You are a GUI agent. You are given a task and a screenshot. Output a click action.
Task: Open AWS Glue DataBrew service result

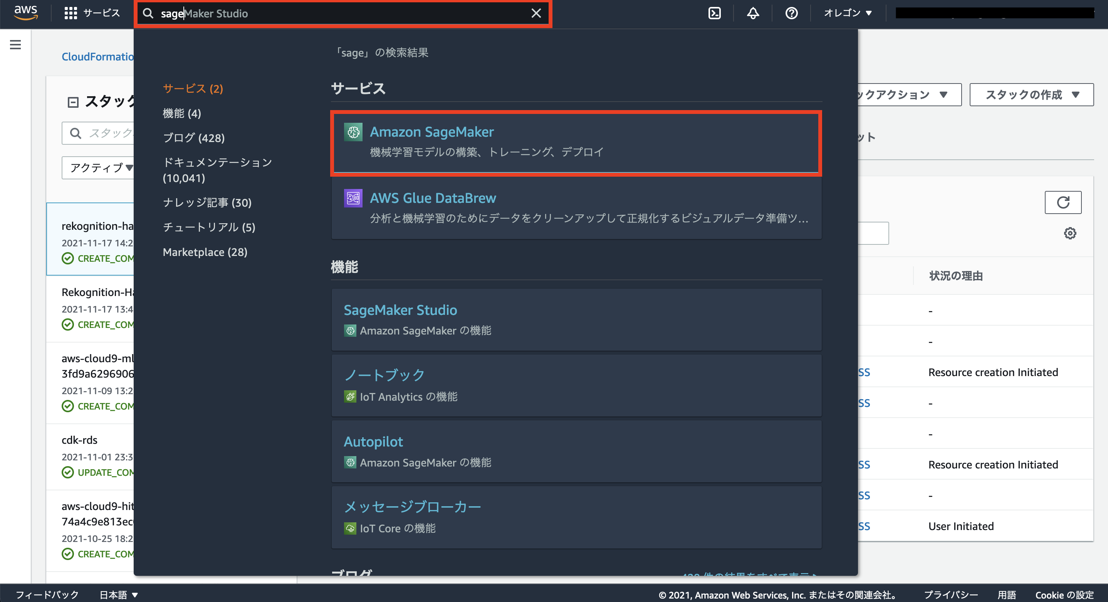click(x=576, y=208)
